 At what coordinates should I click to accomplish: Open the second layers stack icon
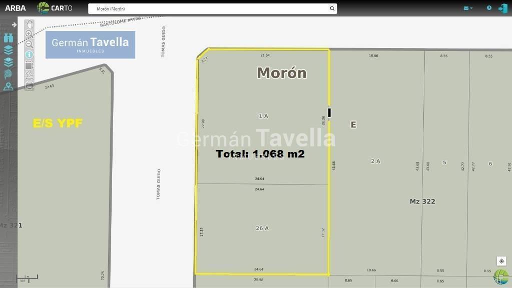click(9, 62)
